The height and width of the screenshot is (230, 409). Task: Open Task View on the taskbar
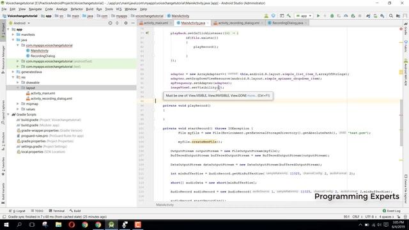[32, 224]
